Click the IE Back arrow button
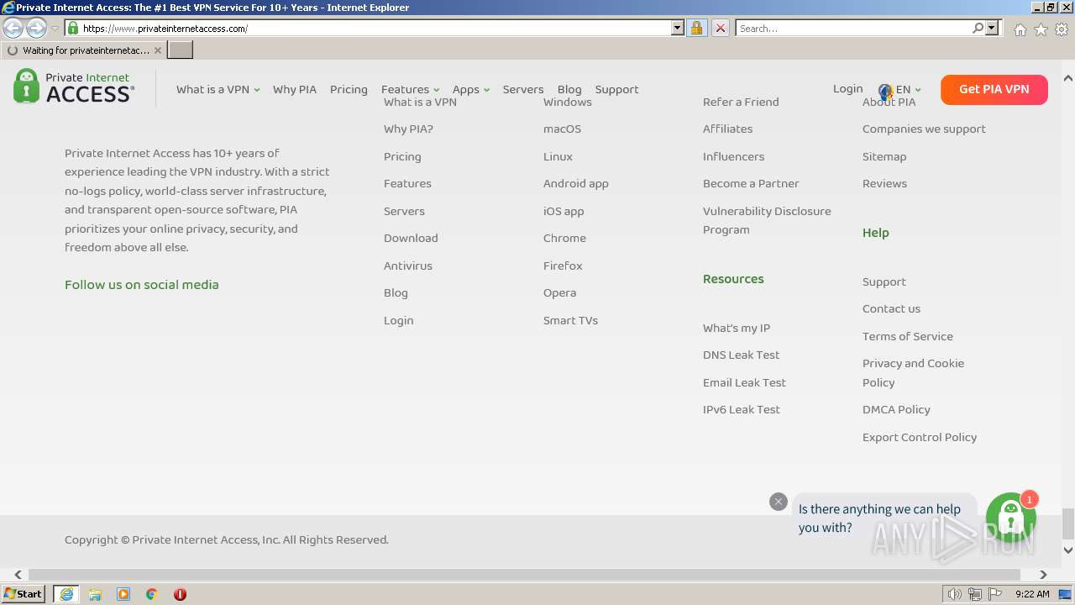1075x605 pixels. [x=13, y=28]
